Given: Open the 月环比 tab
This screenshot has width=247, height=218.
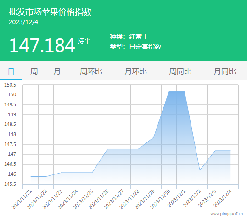Looking at the screenshot, I should point(135,71).
